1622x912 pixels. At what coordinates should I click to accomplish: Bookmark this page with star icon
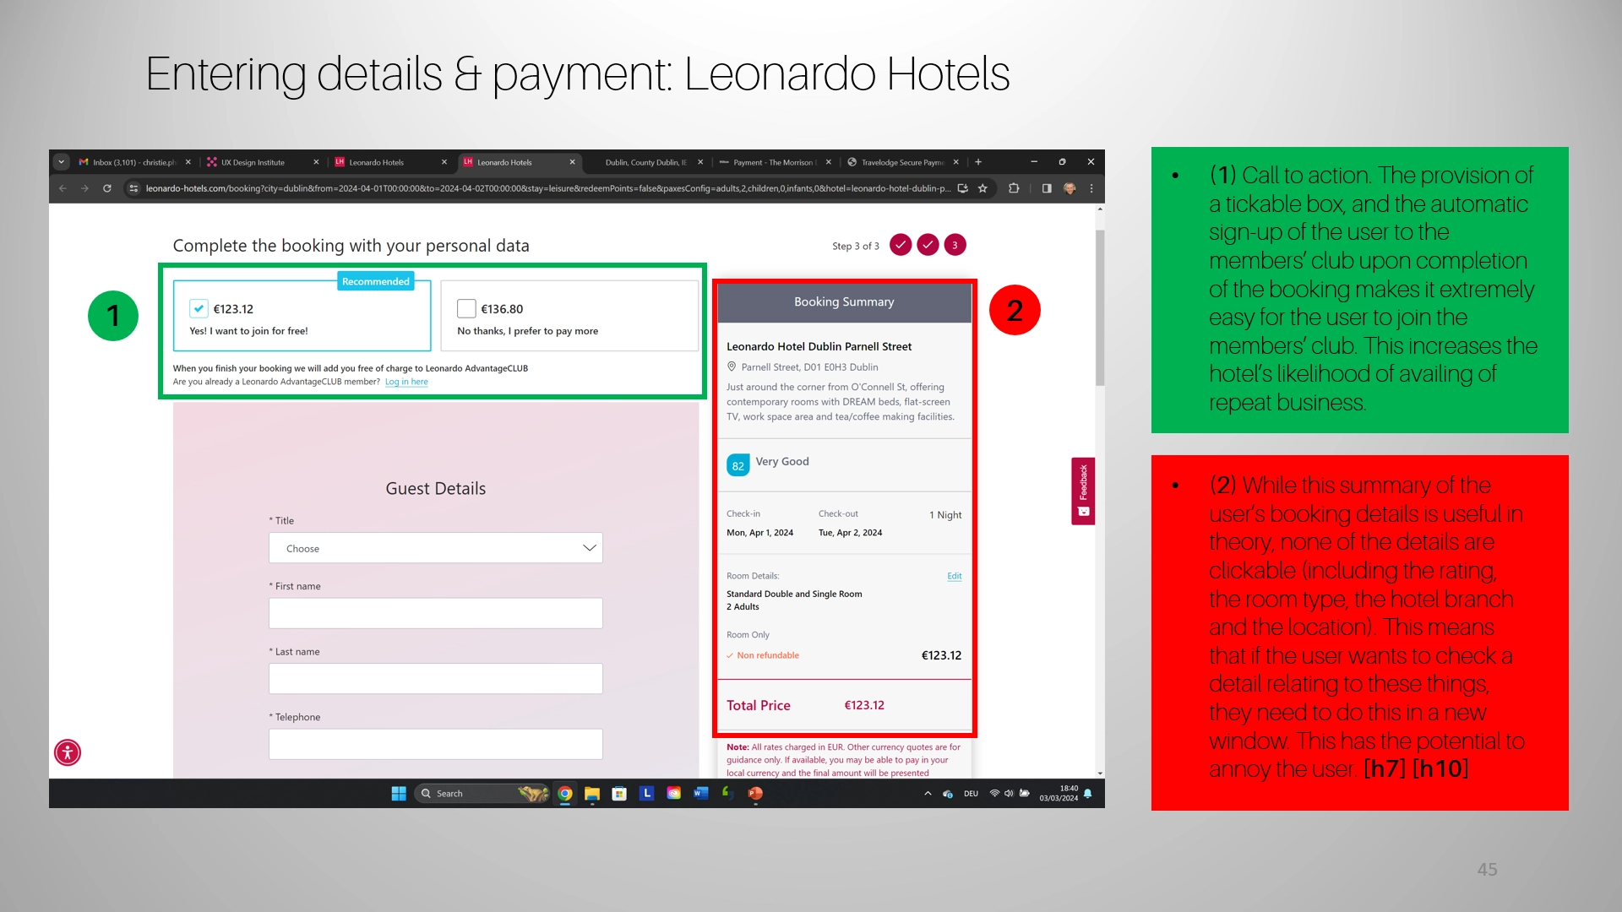(982, 188)
